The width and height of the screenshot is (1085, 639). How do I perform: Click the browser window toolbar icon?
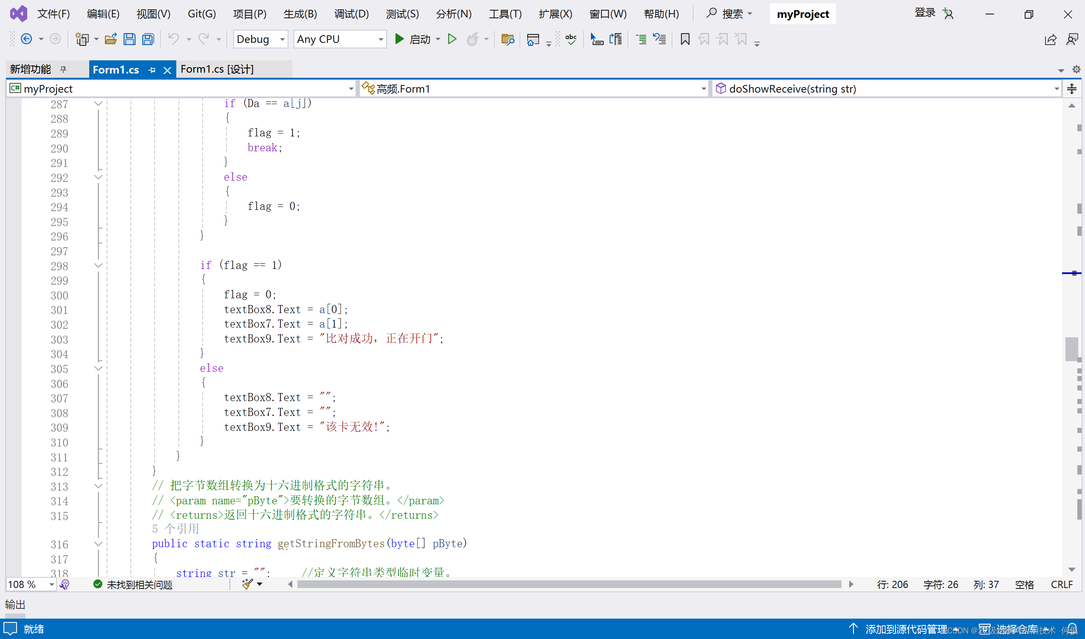533,39
